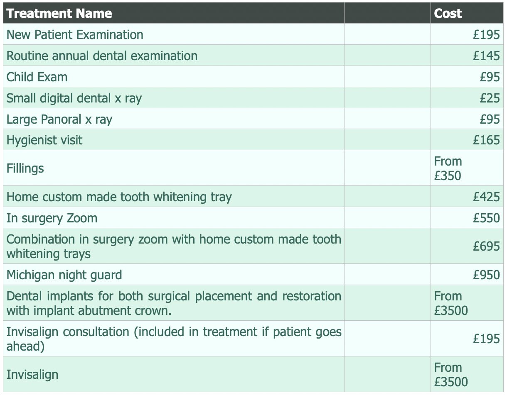
Task: Click the Cost column header
Action: click(448, 14)
